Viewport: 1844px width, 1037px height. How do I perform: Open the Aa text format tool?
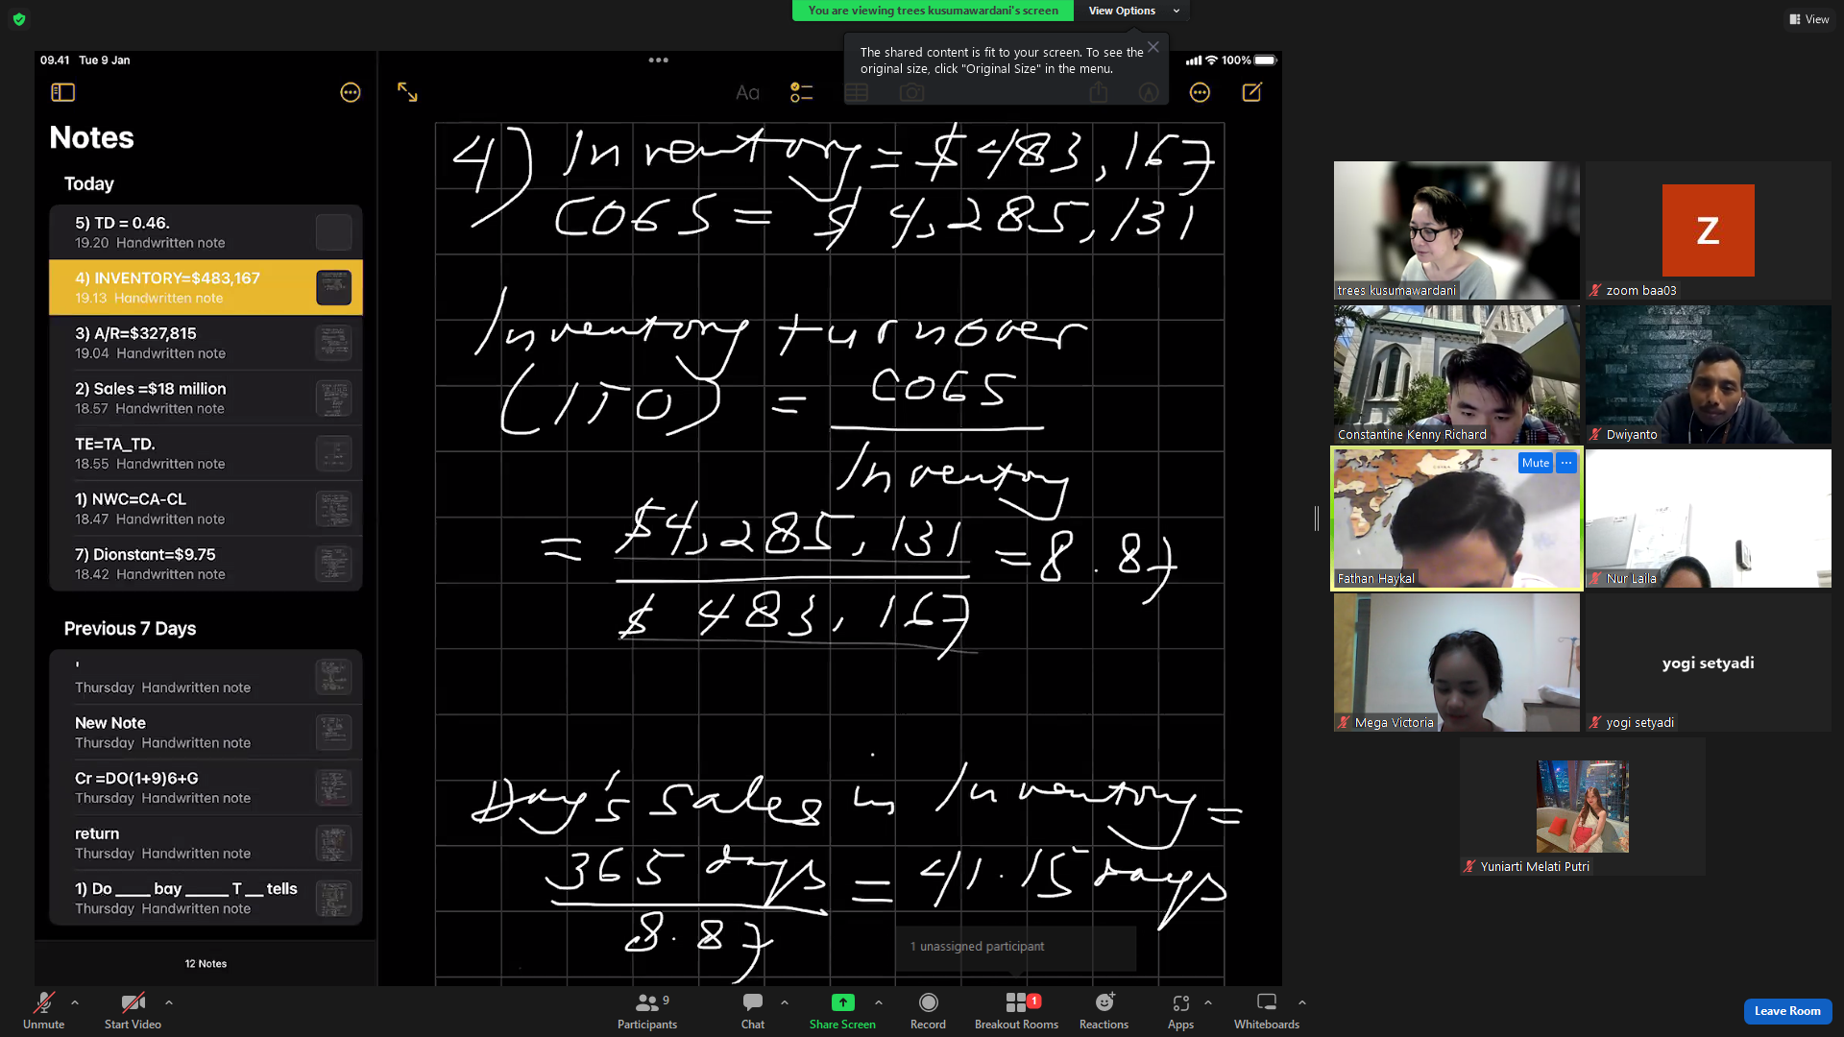tap(747, 92)
